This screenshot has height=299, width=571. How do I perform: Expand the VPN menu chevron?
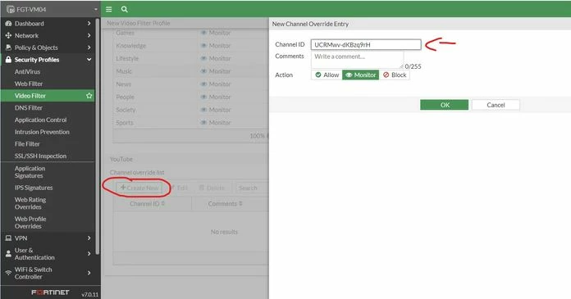(89, 238)
